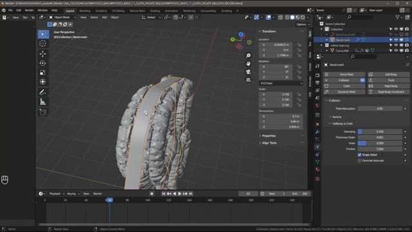Select the Move tool
Screen dimensions: 412x232
pos(43,54)
